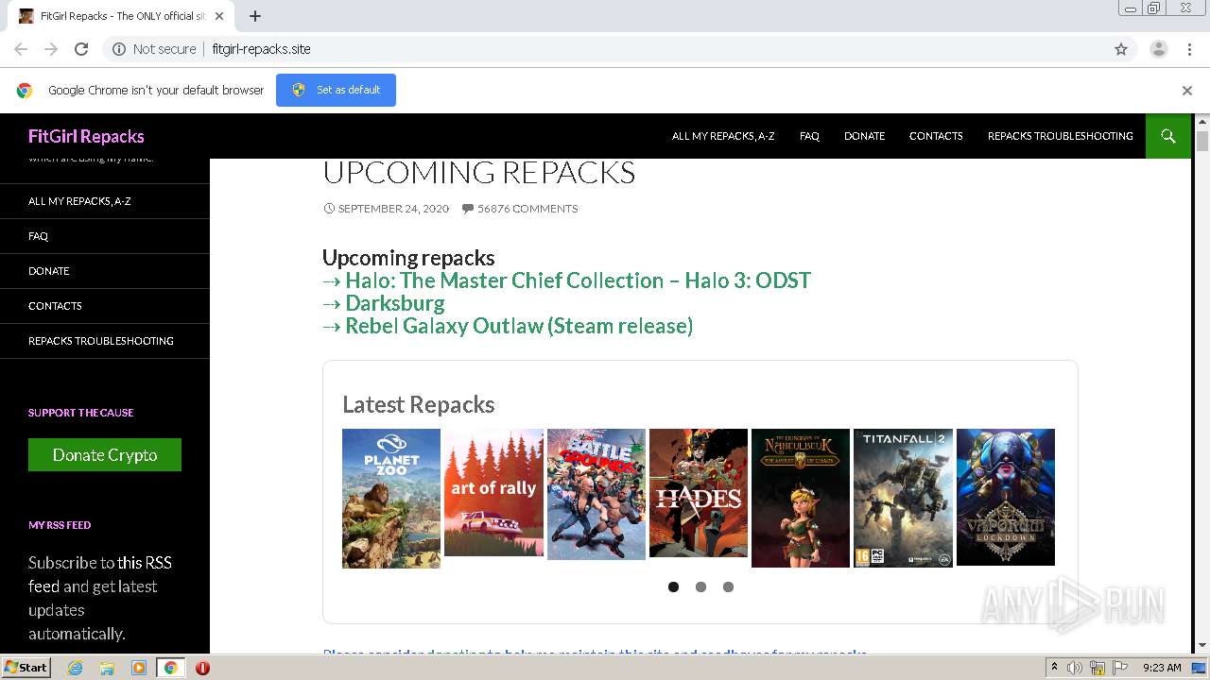Open the Titanfall 2 cover thumbnail

903,498
